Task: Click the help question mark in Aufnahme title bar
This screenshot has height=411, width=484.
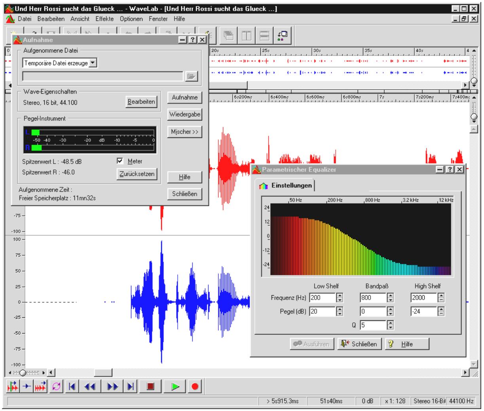Action: [x=193, y=40]
